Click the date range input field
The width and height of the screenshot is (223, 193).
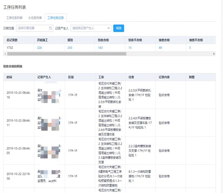click(35, 28)
